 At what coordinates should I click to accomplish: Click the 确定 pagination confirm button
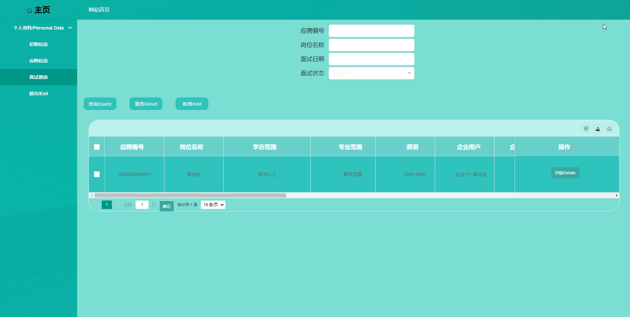(x=167, y=206)
